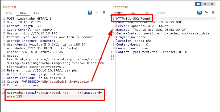Screen dimensions: 220x112
Task: Select top-bottom stacked layout icon
Action: (205, 4)
